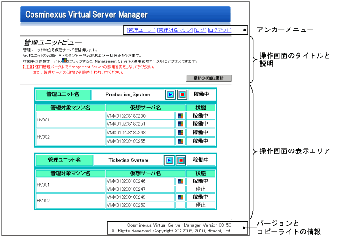Open the ログ anchor link

tap(200, 30)
